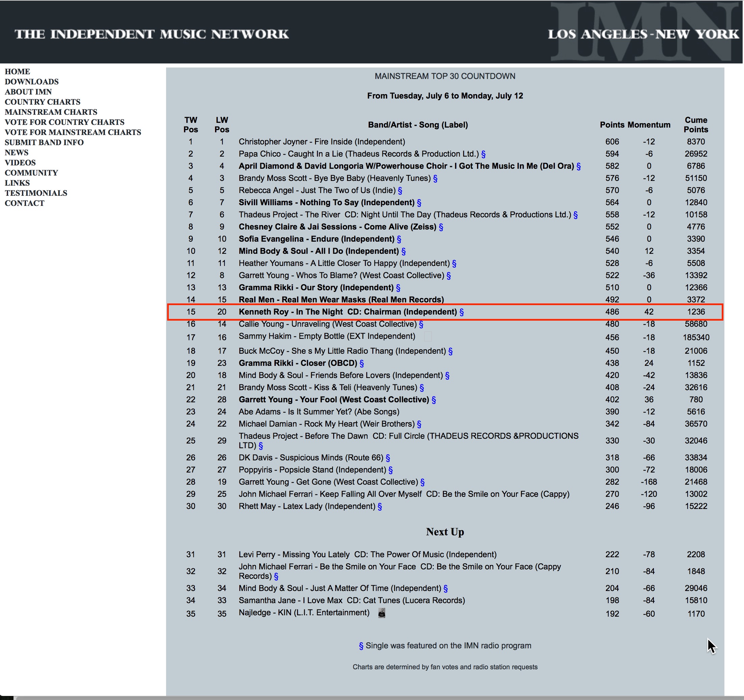Click § icon next to Kenneth Roy song
The width and height of the screenshot is (744, 700).
(x=461, y=312)
